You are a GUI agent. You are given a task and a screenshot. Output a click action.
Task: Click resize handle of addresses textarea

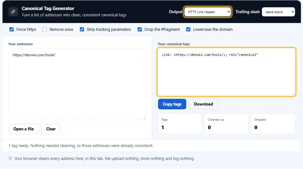(x=144, y=118)
